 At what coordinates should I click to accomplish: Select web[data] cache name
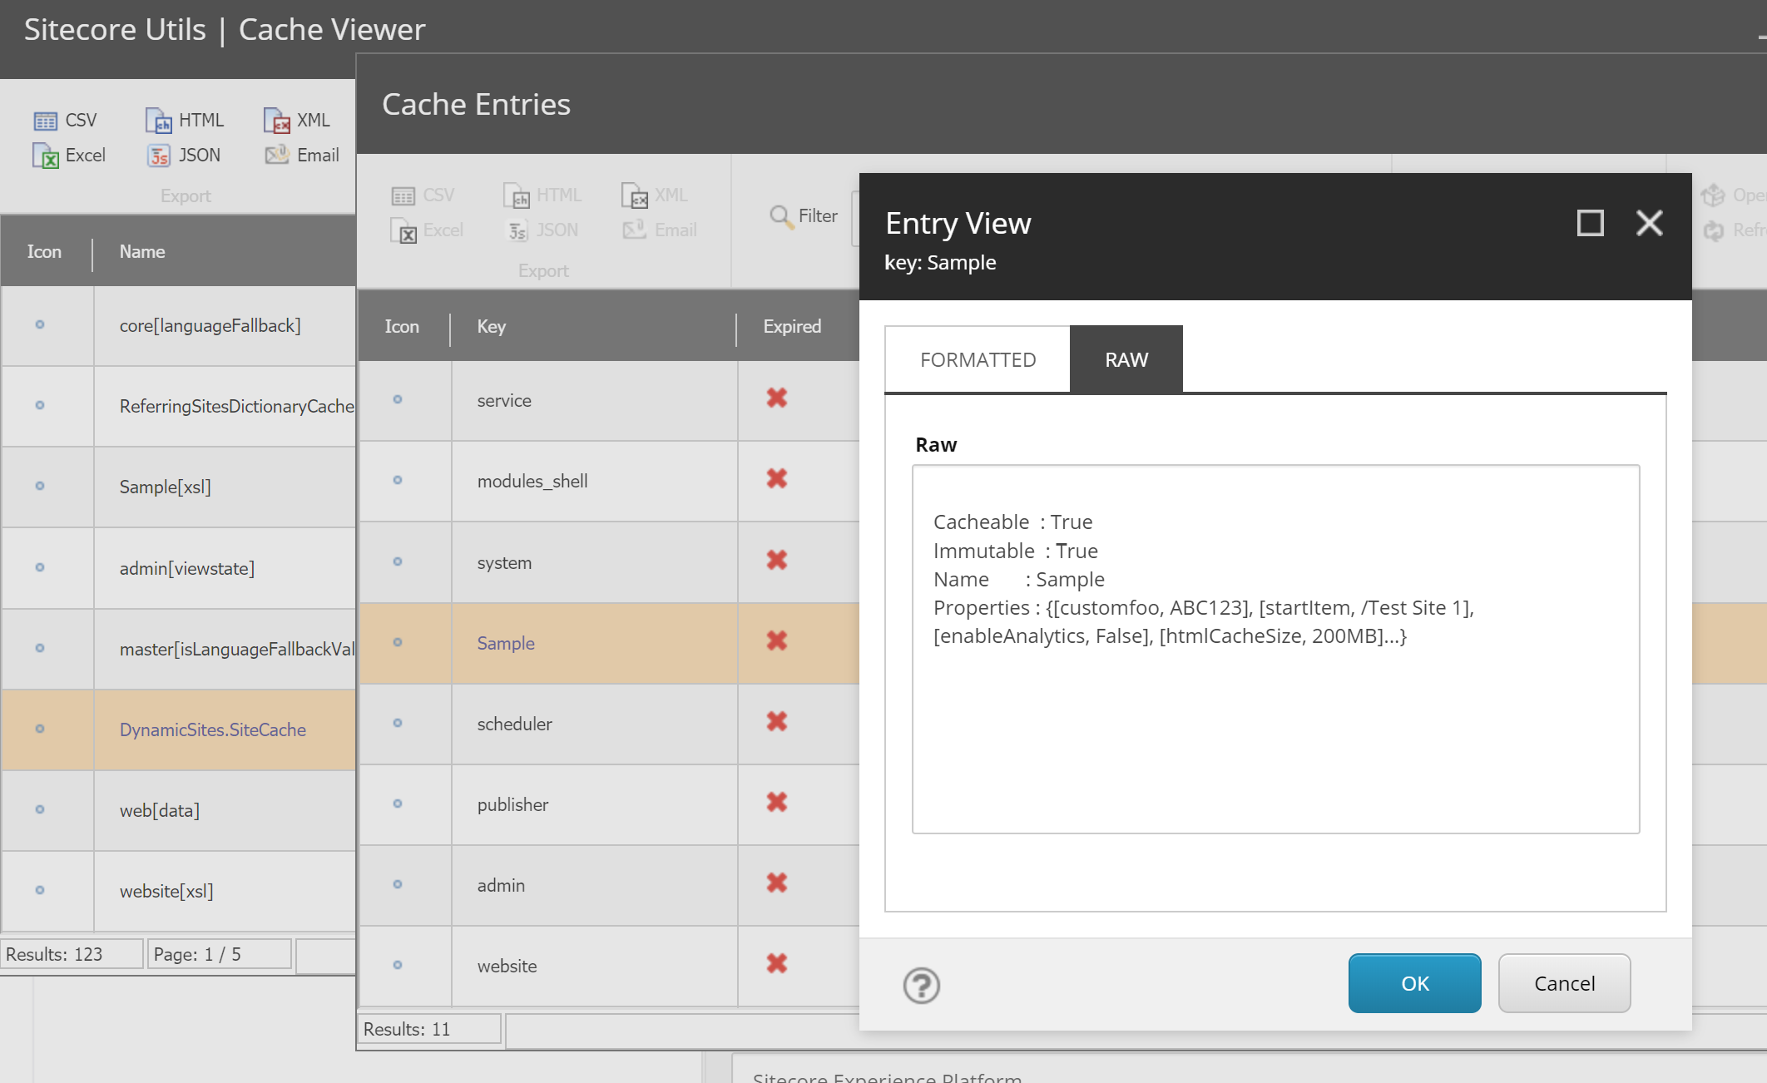(x=159, y=811)
